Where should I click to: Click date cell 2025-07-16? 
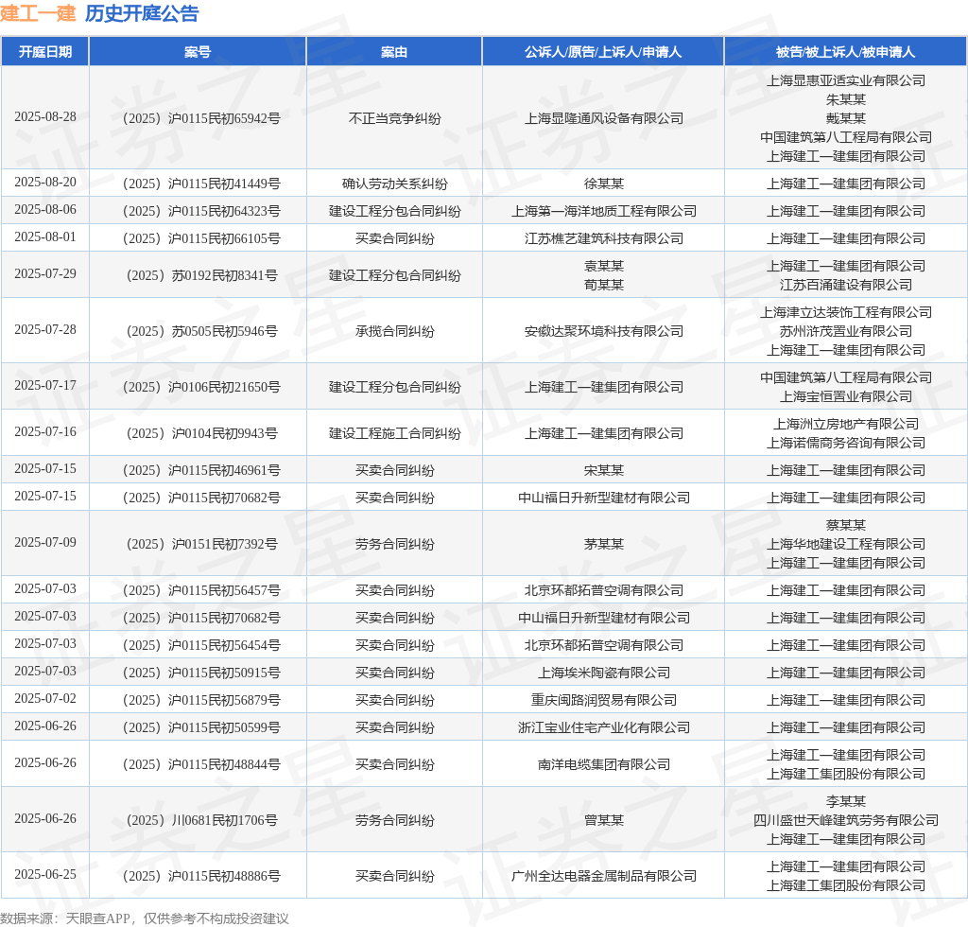(45, 431)
